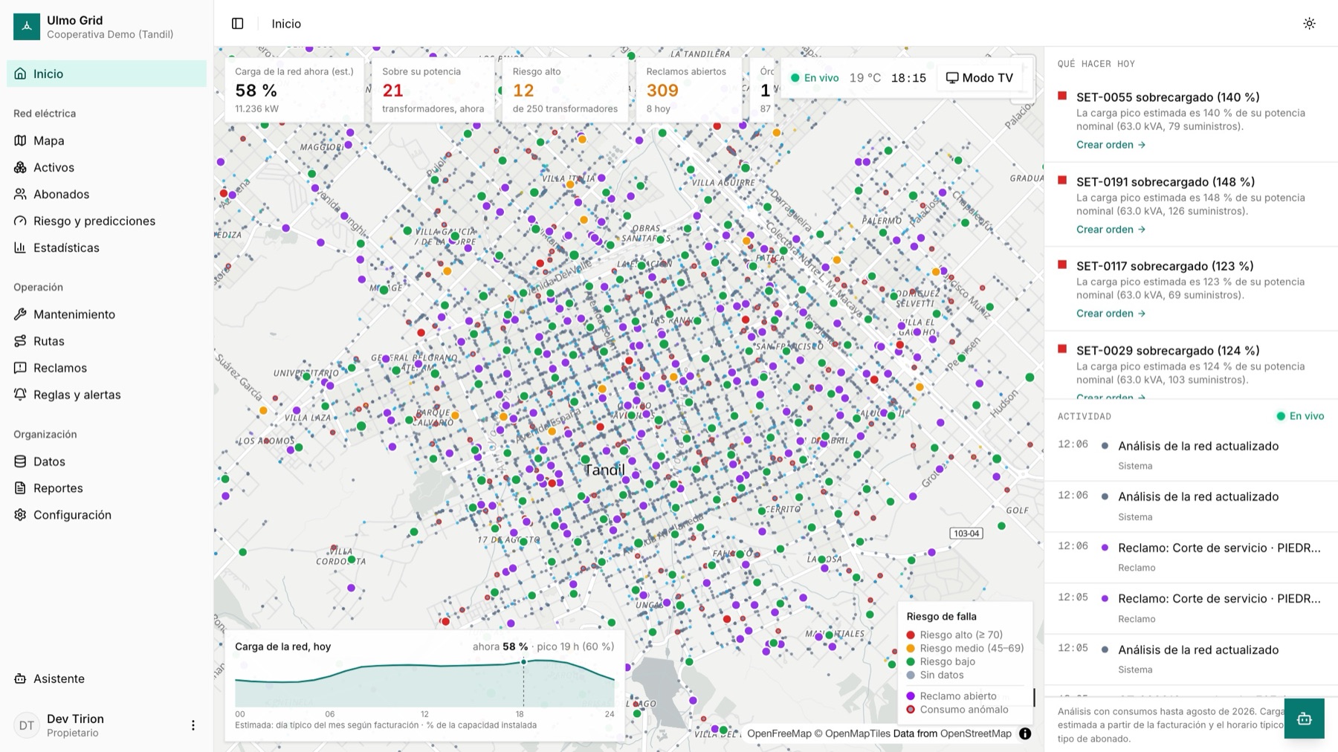This screenshot has width=1338, height=752.
Task: Click the 18-hour marker on load chart
Action: pos(523,661)
